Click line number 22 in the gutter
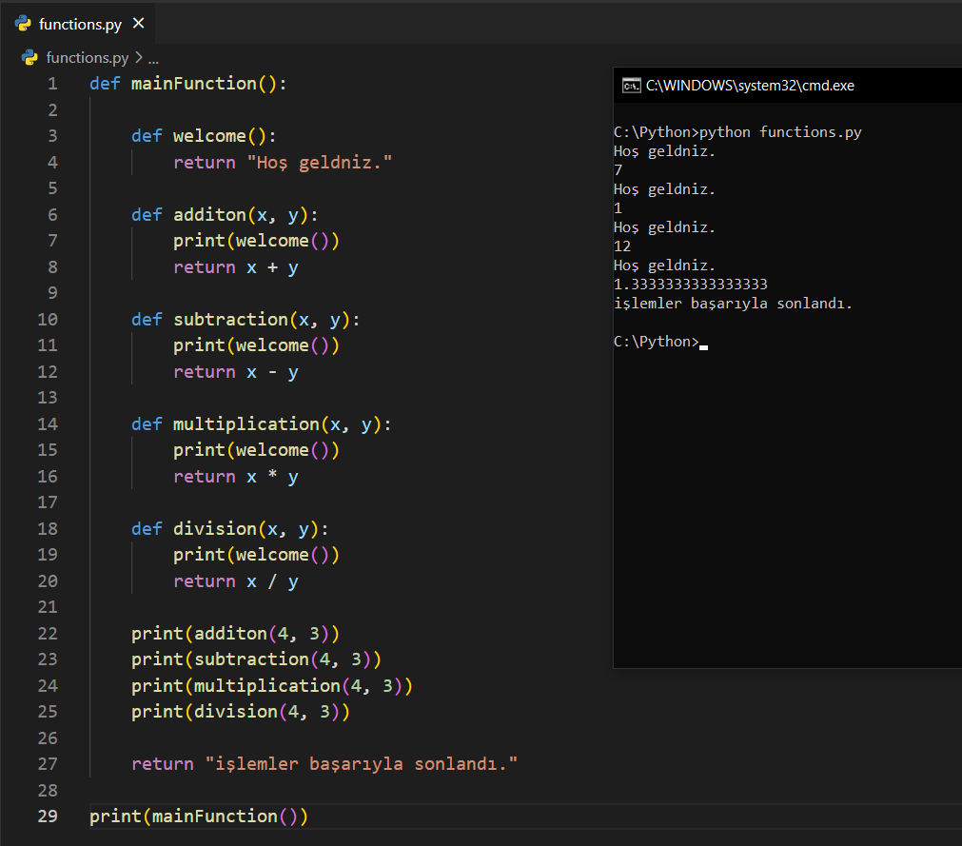The height and width of the screenshot is (846, 962). (48, 633)
